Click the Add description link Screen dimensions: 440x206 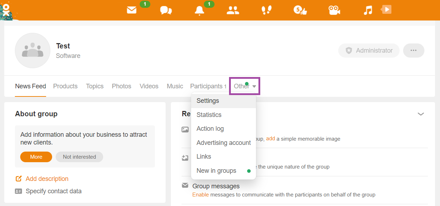pos(47,179)
